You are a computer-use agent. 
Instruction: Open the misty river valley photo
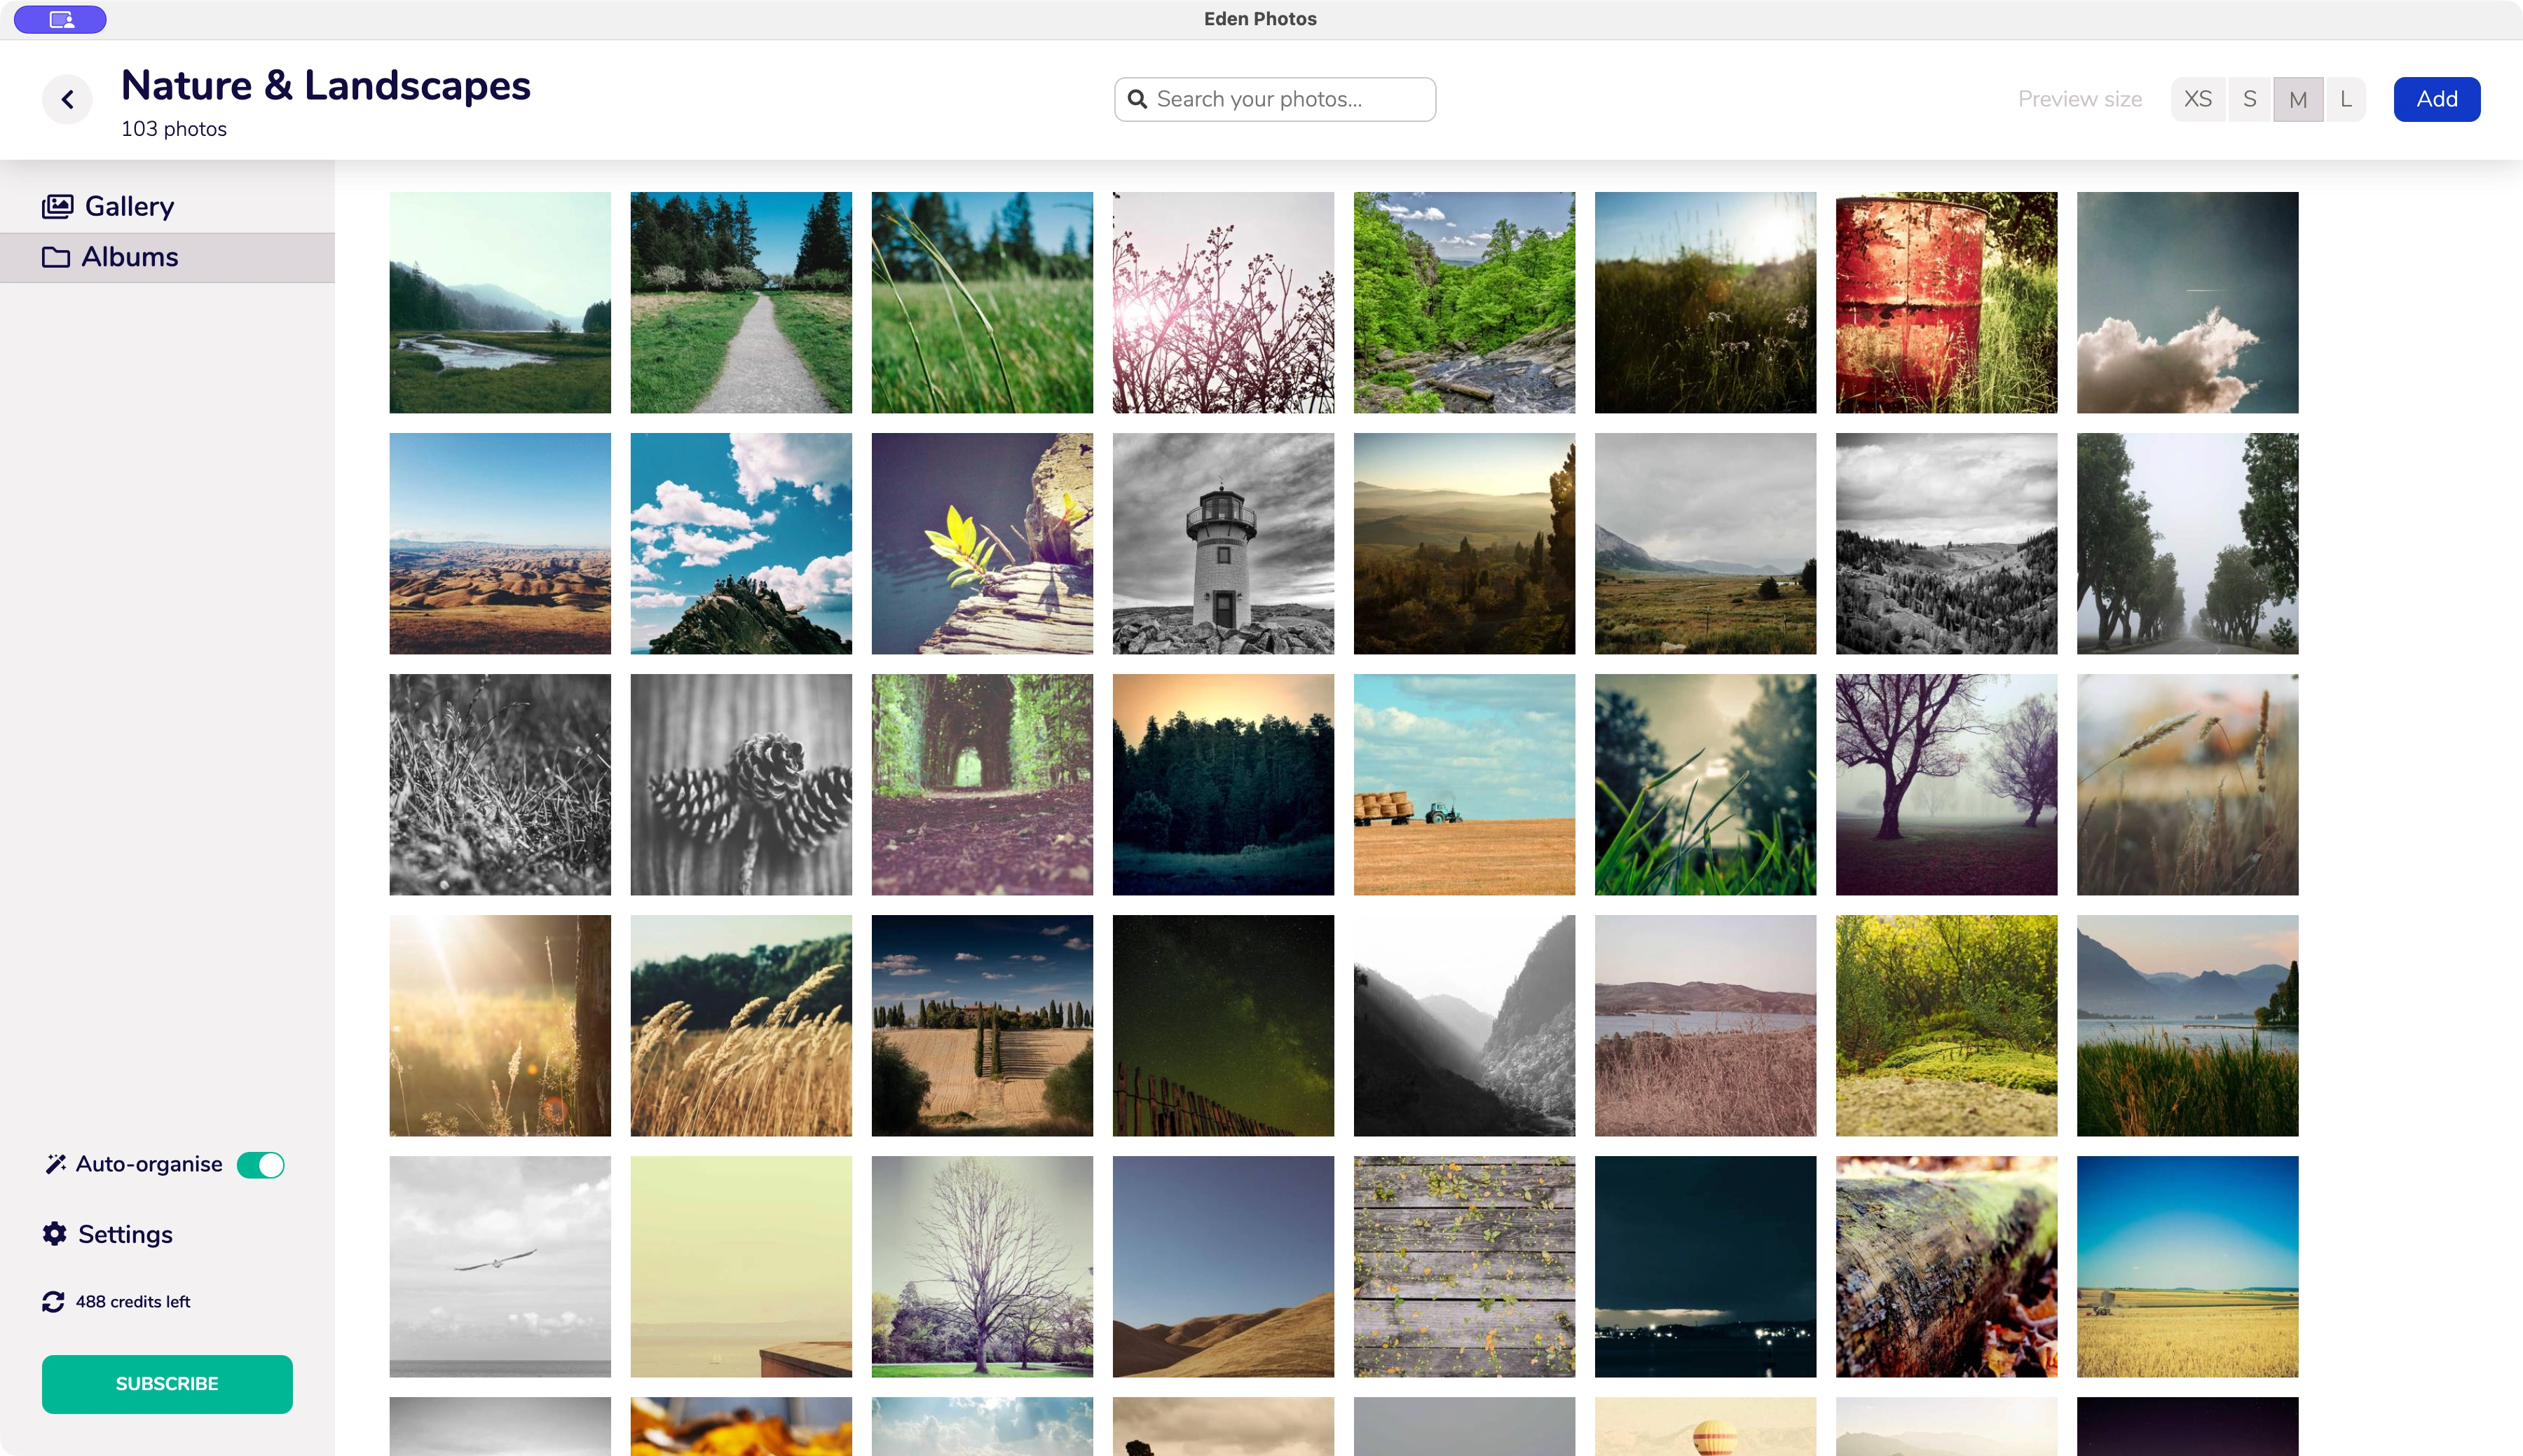click(500, 303)
